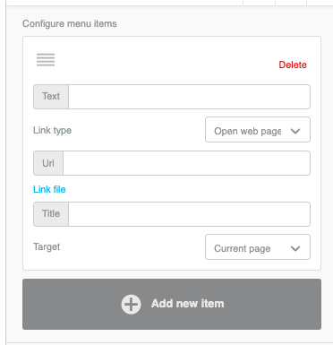Focus the Text input field
This screenshot has width=333, height=345.
(189, 97)
